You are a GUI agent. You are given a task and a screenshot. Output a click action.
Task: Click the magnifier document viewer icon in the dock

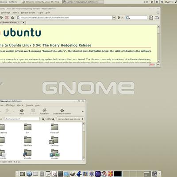tap(54, 174)
